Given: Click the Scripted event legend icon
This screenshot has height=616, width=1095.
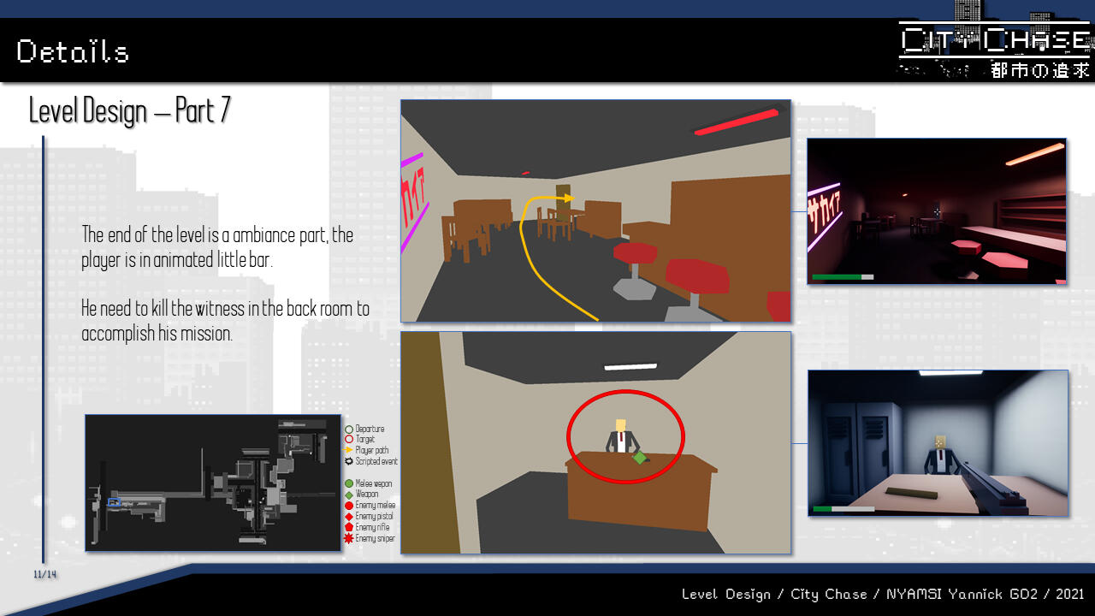Looking at the screenshot, I should point(349,461).
